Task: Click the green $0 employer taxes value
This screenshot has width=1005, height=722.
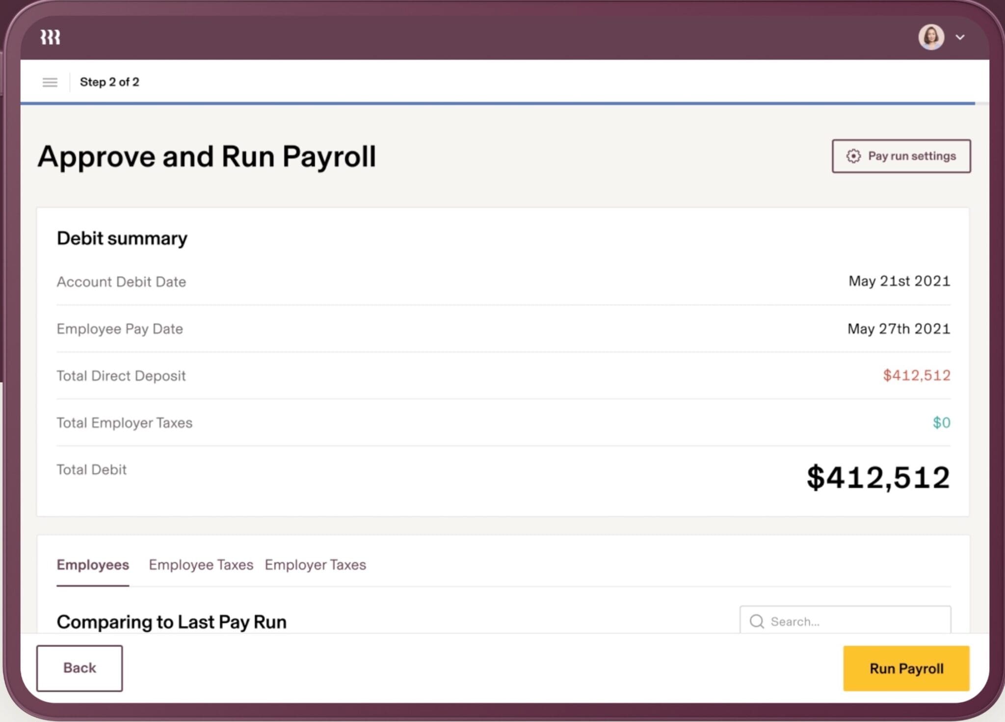Action: tap(942, 422)
